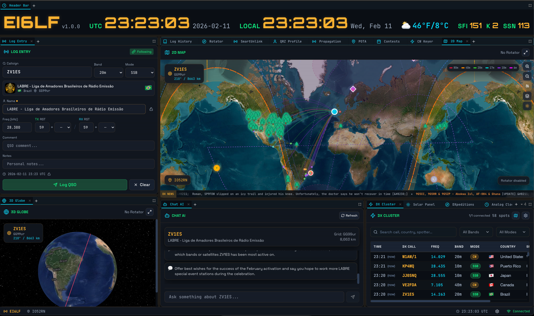Toggle the lock beside the Name field
This screenshot has width=534, height=316.
pyautogui.click(x=151, y=109)
